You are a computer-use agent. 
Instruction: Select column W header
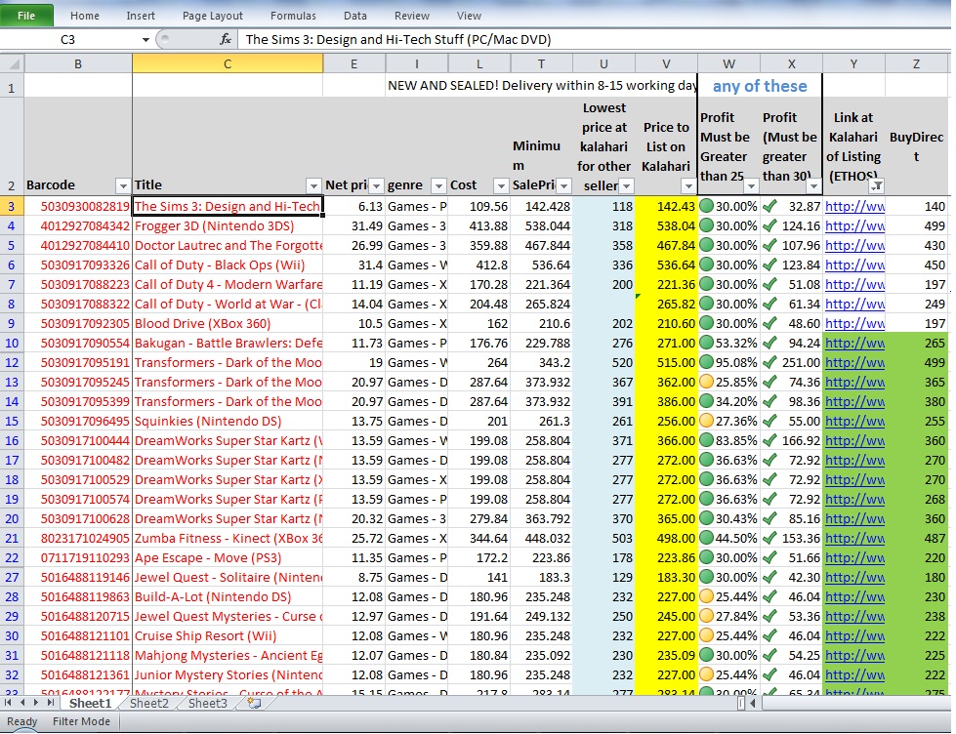point(728,63)
